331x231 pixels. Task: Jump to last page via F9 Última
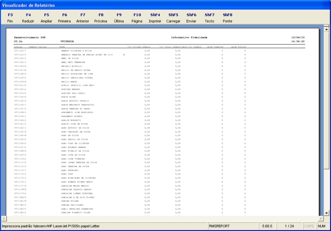point(119,18)
